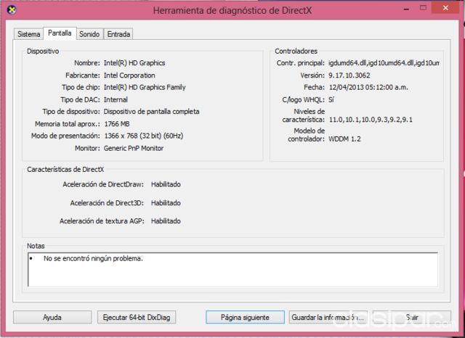
Task: Click the "Modo de presentación:" label
Action: coord(65,136)
